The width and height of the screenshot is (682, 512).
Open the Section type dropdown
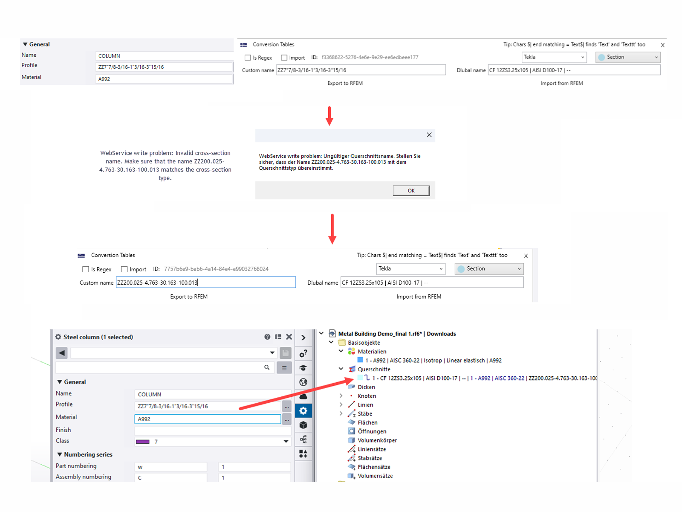point(627,57)
